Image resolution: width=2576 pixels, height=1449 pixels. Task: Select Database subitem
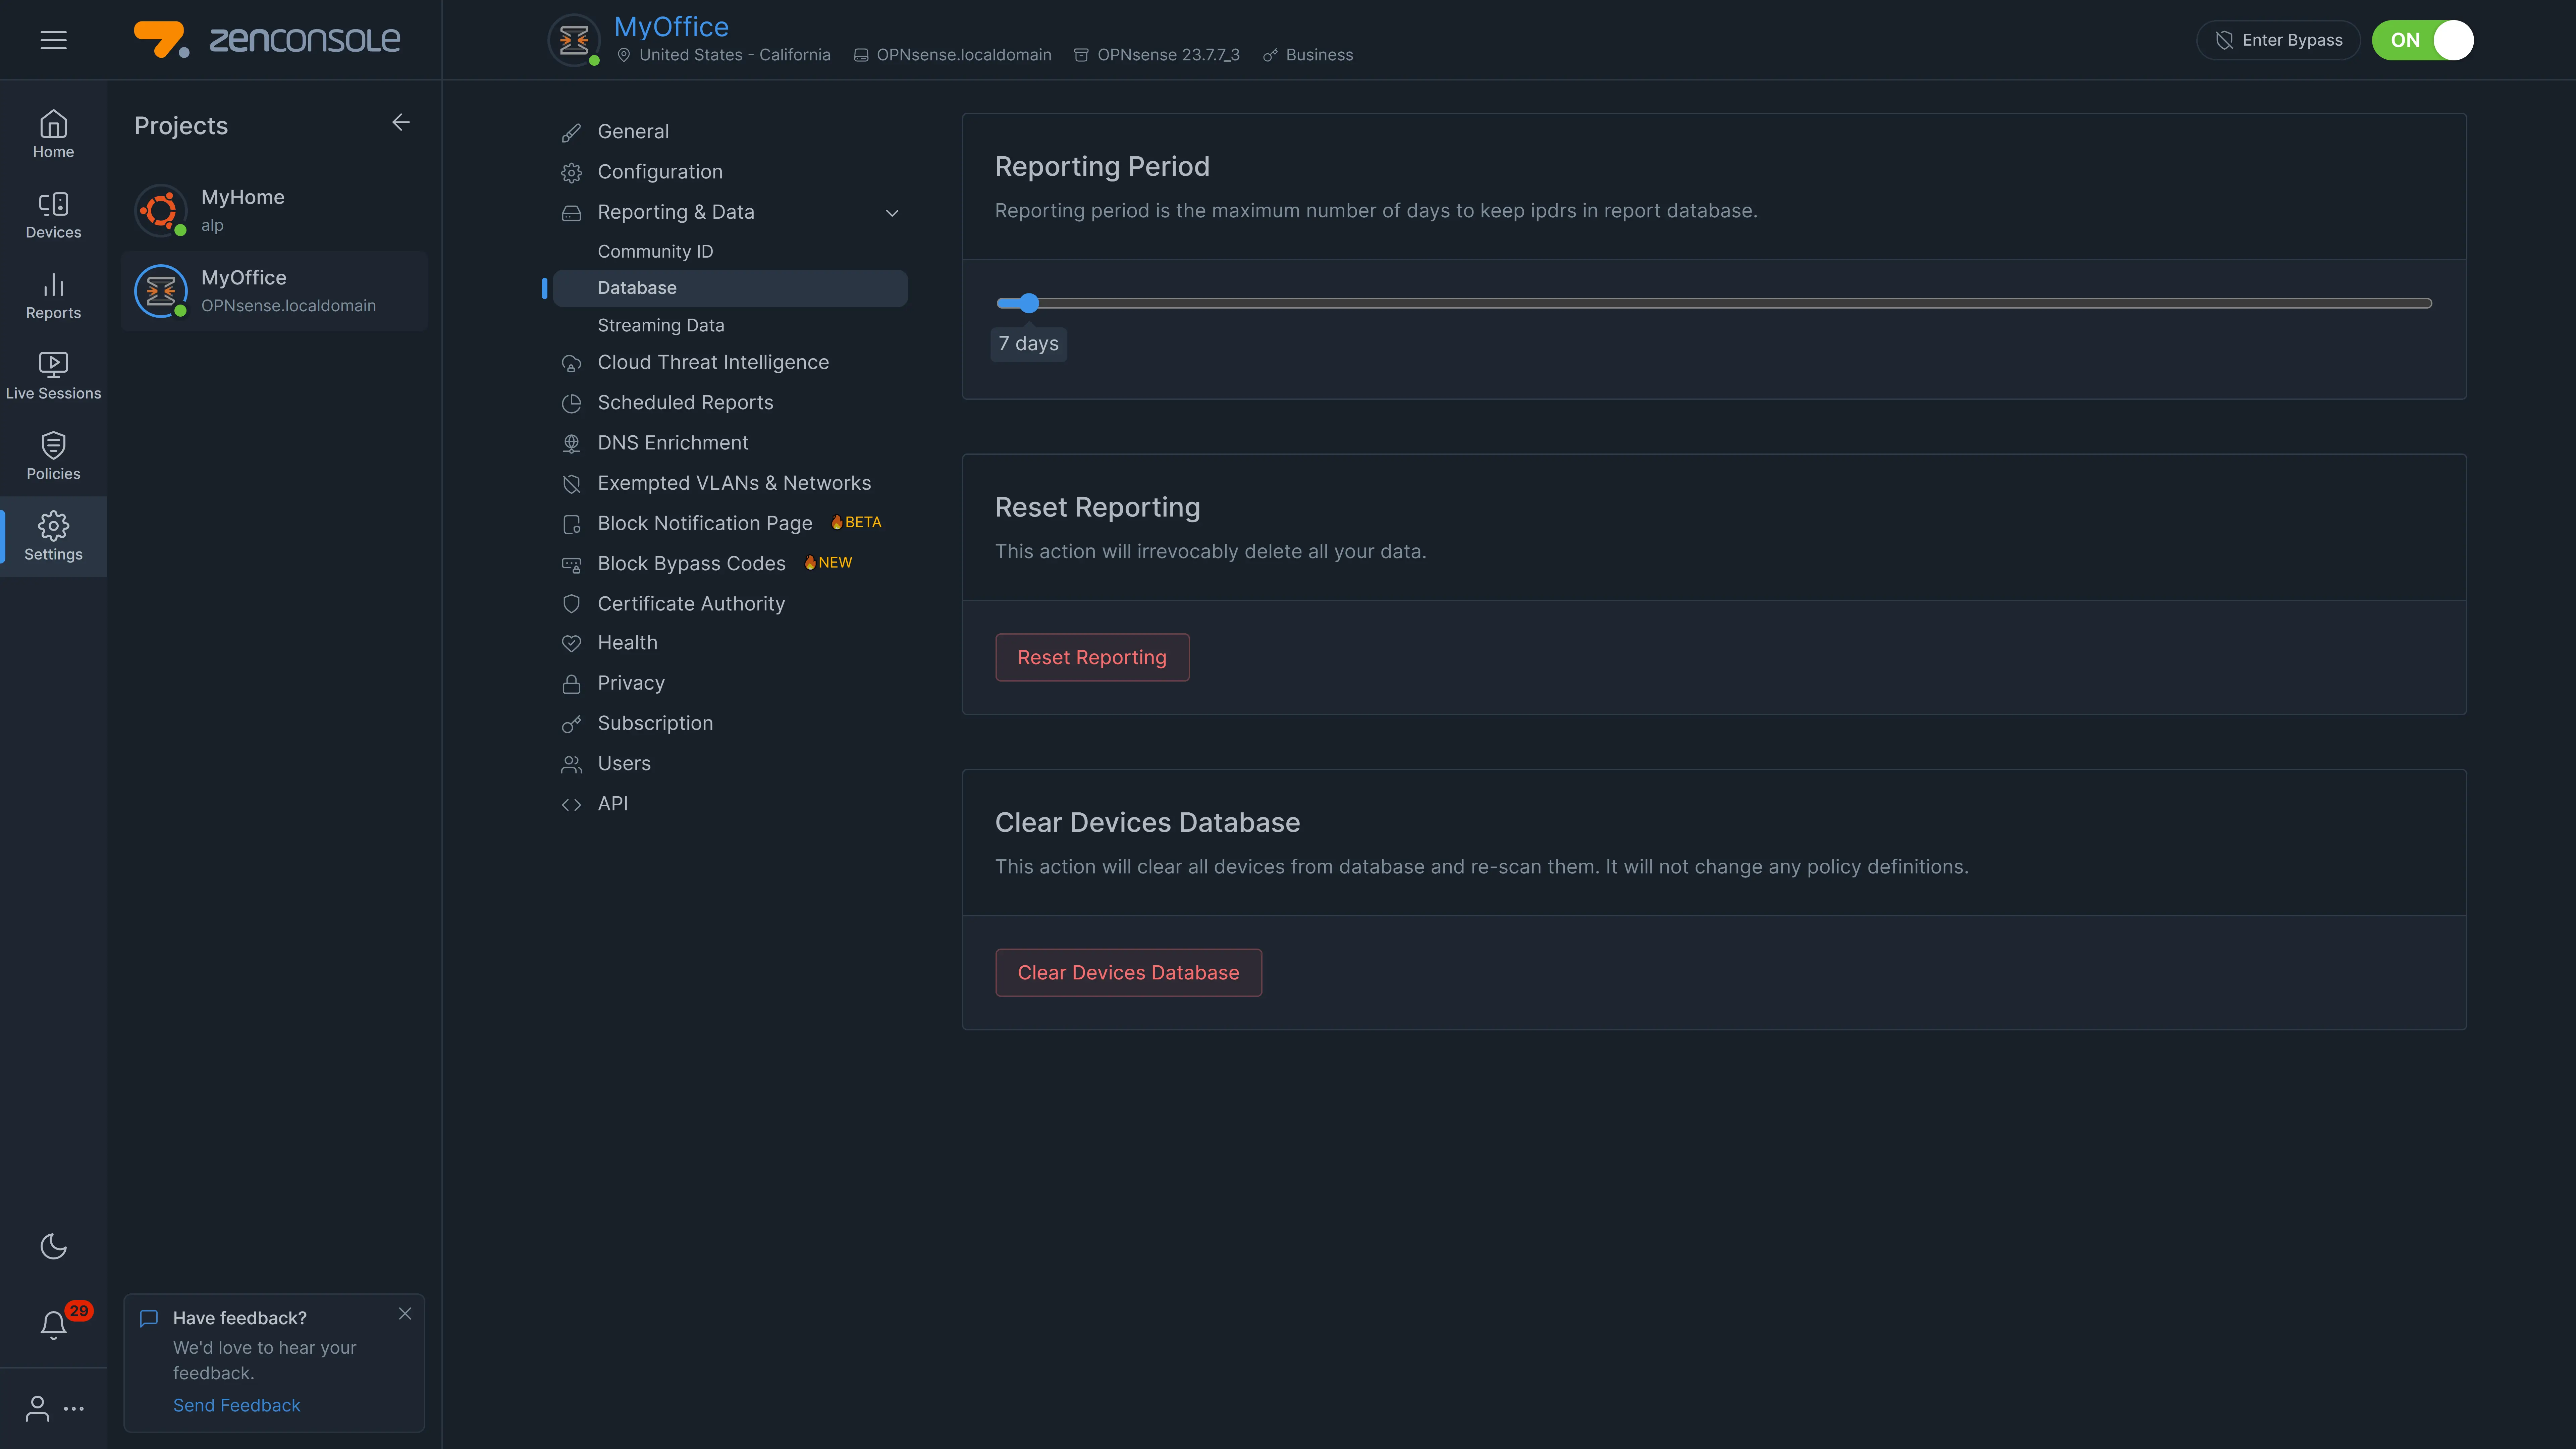[x=730, y=288]
